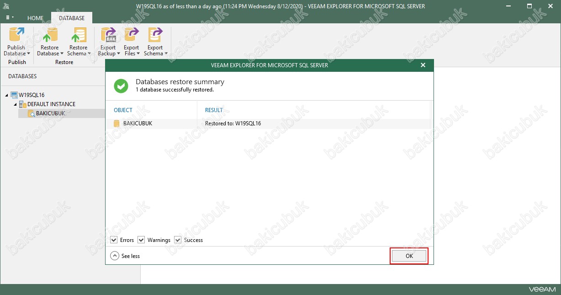The height and width of the screenshot is (295, 561).
Task: Click the Export Files ribbon icon
Action: click(132, 35)
